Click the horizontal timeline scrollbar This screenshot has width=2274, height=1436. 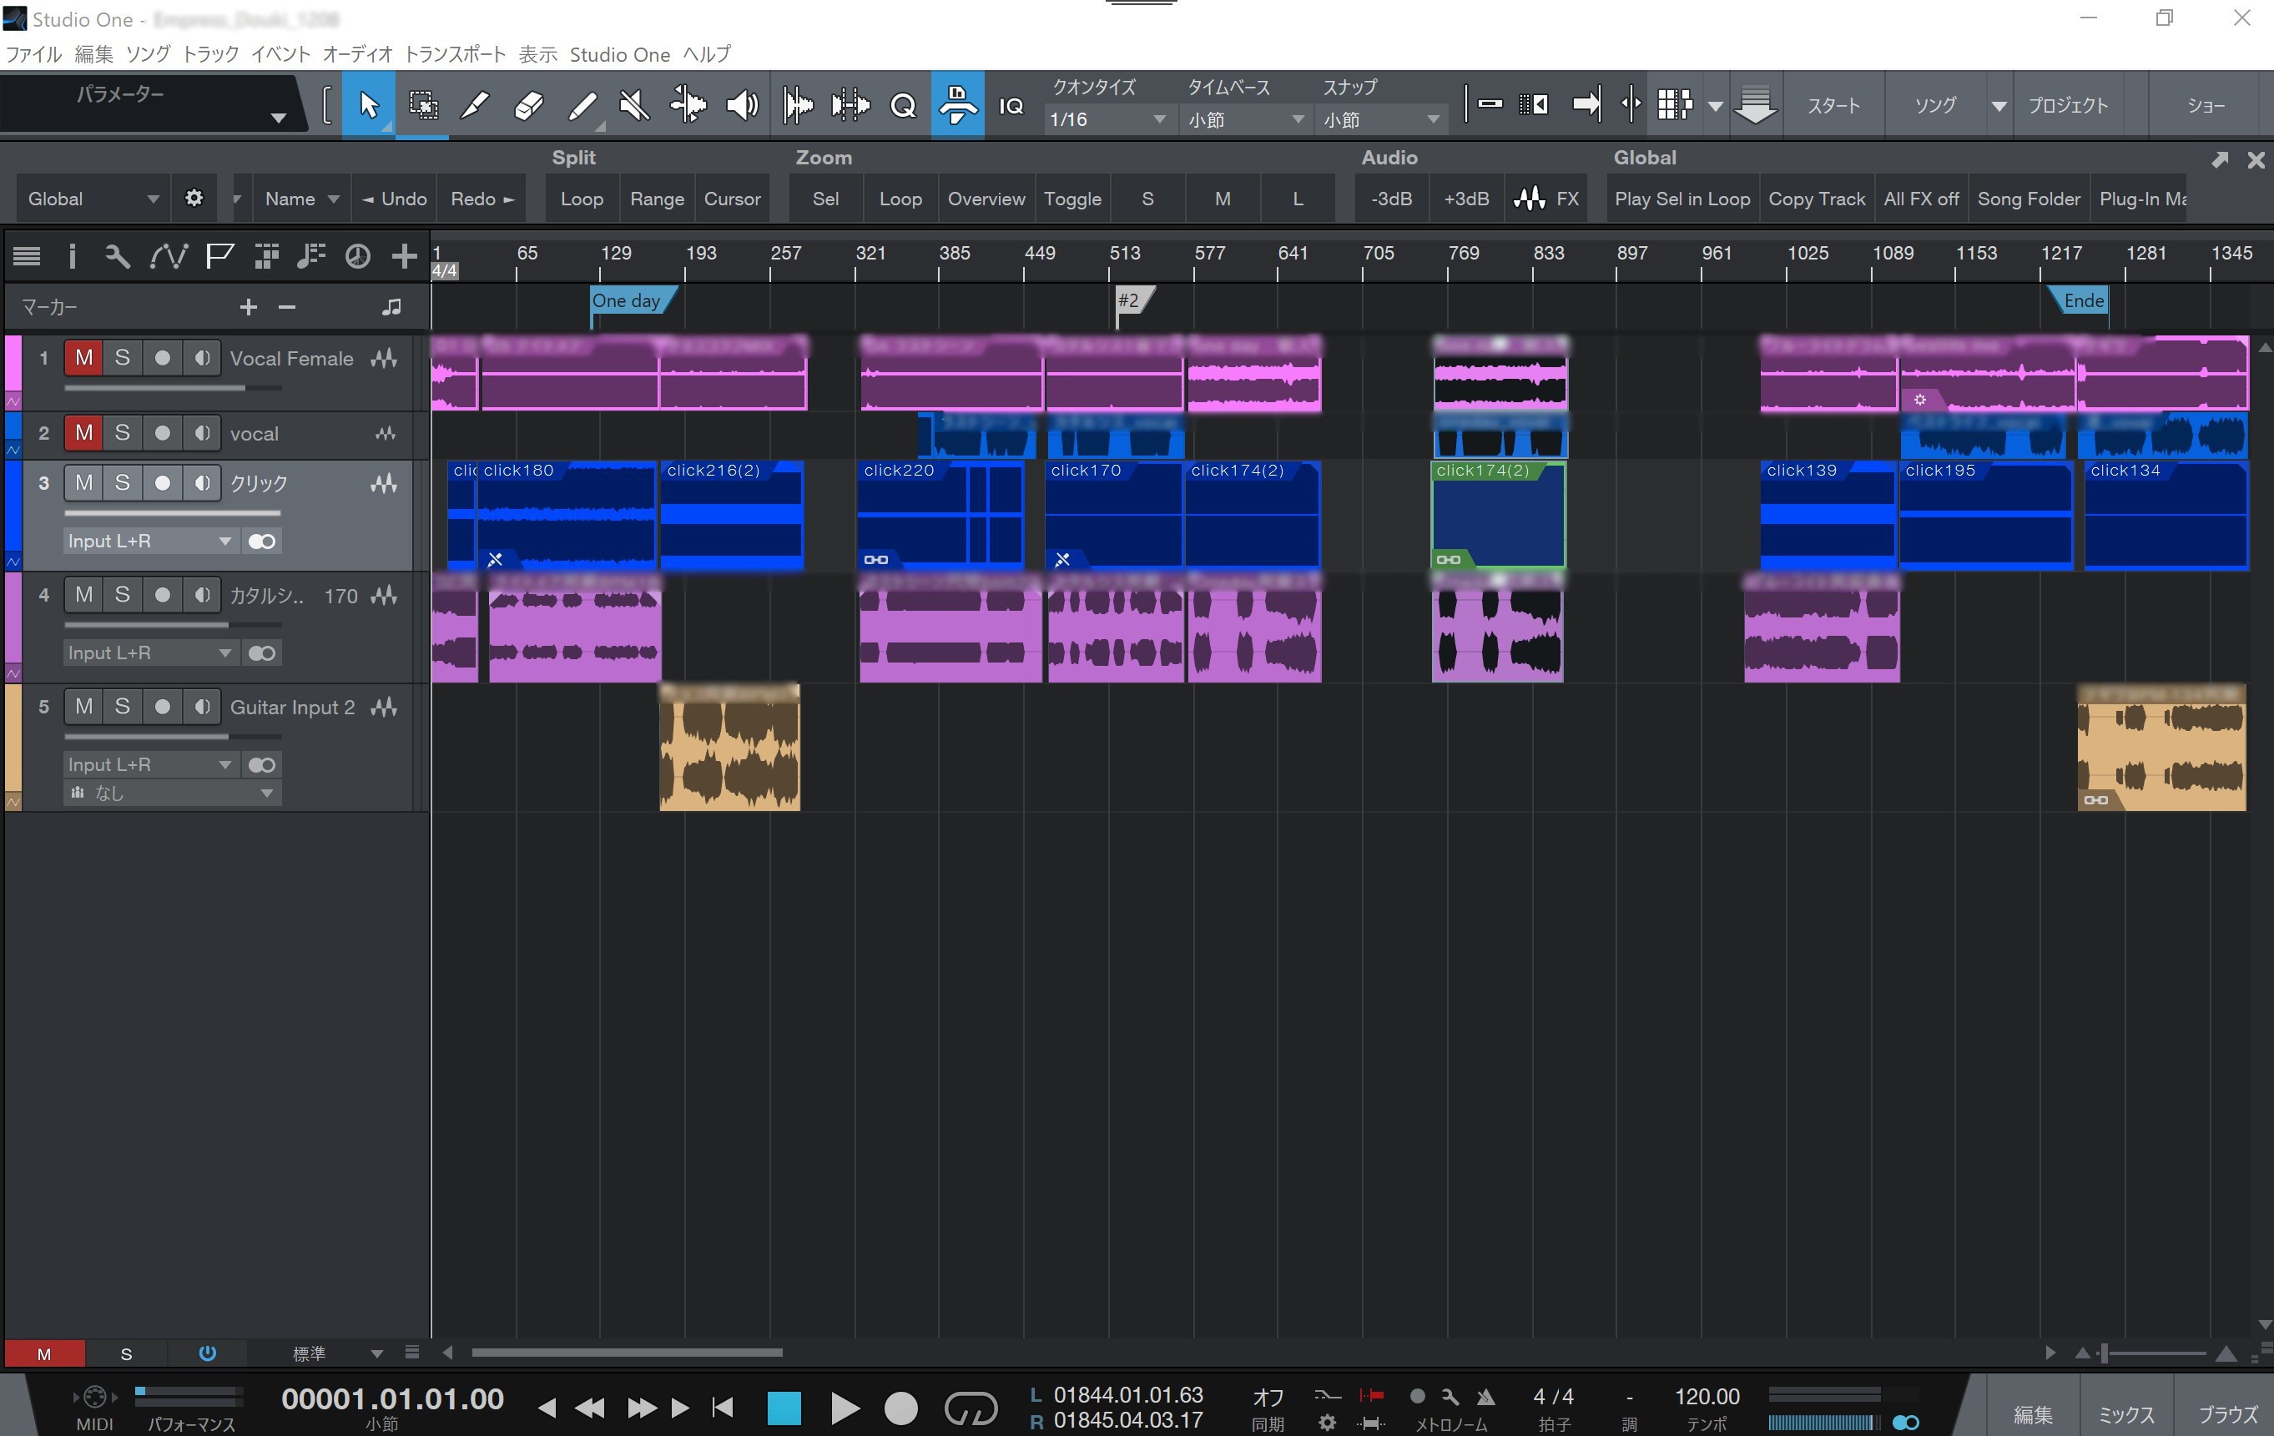[x=627, y=1353]
